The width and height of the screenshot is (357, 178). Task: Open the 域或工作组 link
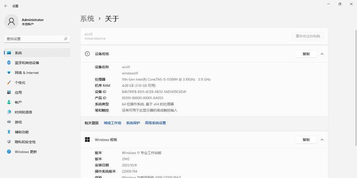click(x=112, y=123)
